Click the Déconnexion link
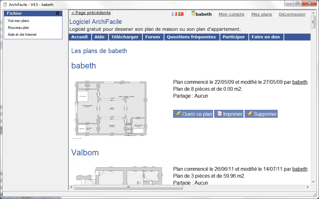319x199 pixels. click(x=292, y=14)
